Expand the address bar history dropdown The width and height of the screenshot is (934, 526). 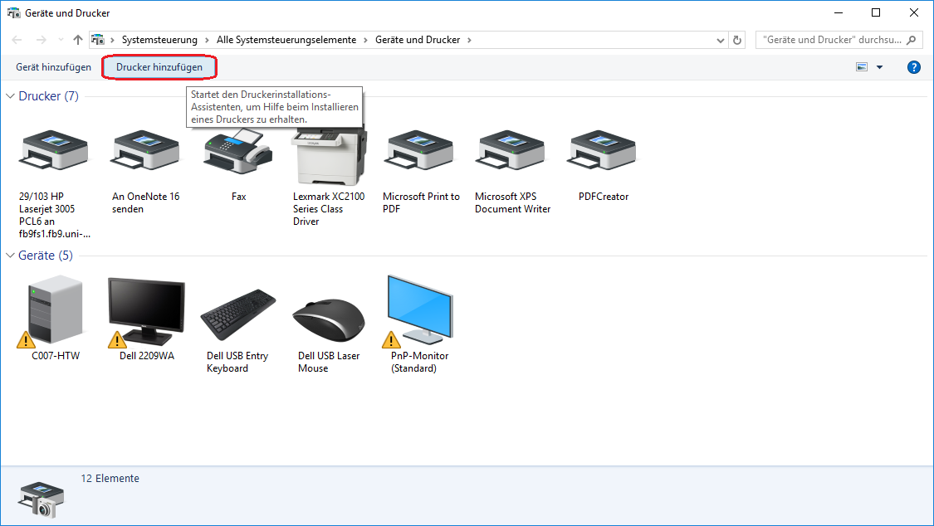(x=720, y=40)
